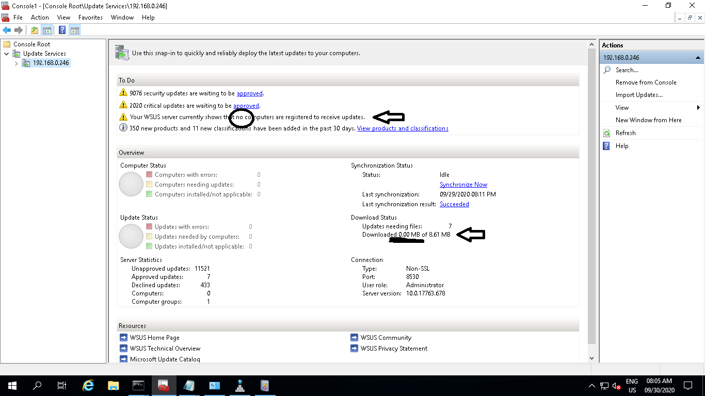The width and height of the screenshot is (705, 396).
Task: Click New Window from Here action
Action: click(x=648, y=120)
